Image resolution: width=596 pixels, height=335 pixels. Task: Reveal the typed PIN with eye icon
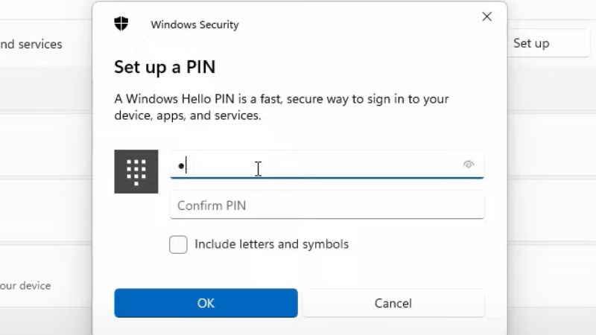469,165
